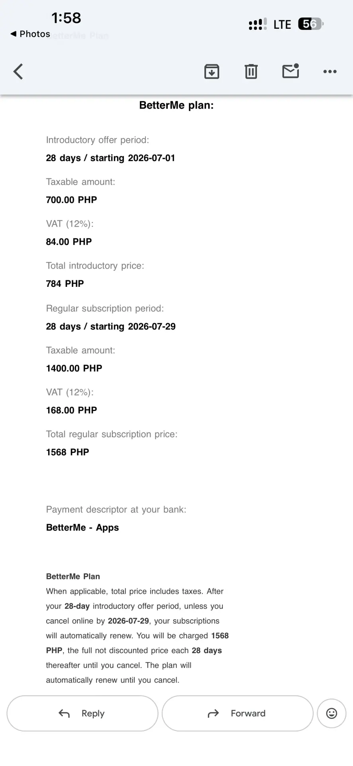Tap the LTE network indicator
The width and height of the screenshot is (353, 766).
(x=282, y=25)
